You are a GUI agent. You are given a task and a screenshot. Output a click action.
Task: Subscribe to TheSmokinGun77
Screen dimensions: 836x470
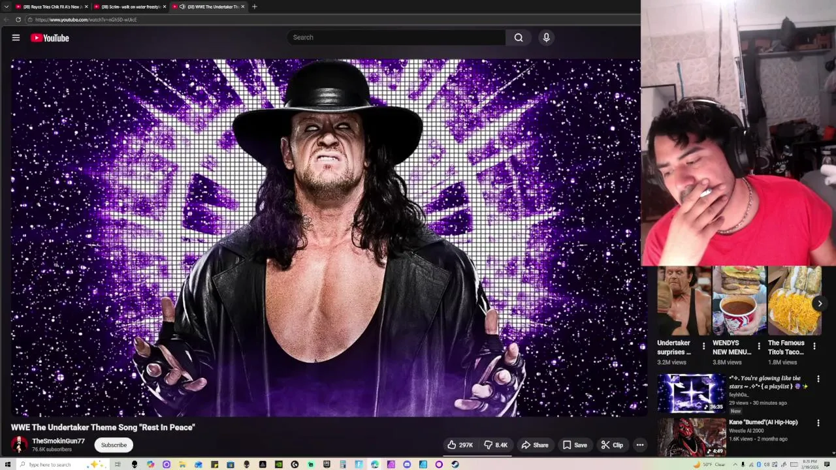(x=114, y=445)
